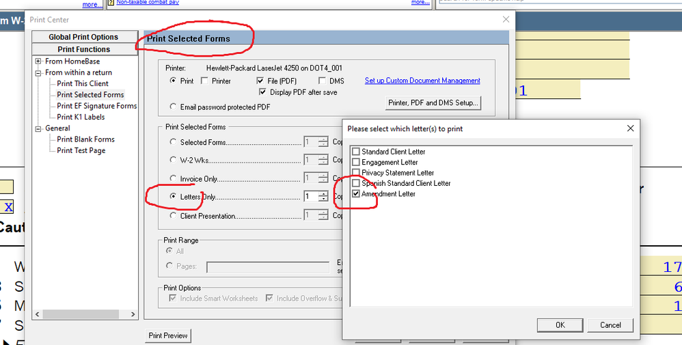Screen dimensions: 682x345
Task: Select the W-2 Wks radio option
Action: 174,160
